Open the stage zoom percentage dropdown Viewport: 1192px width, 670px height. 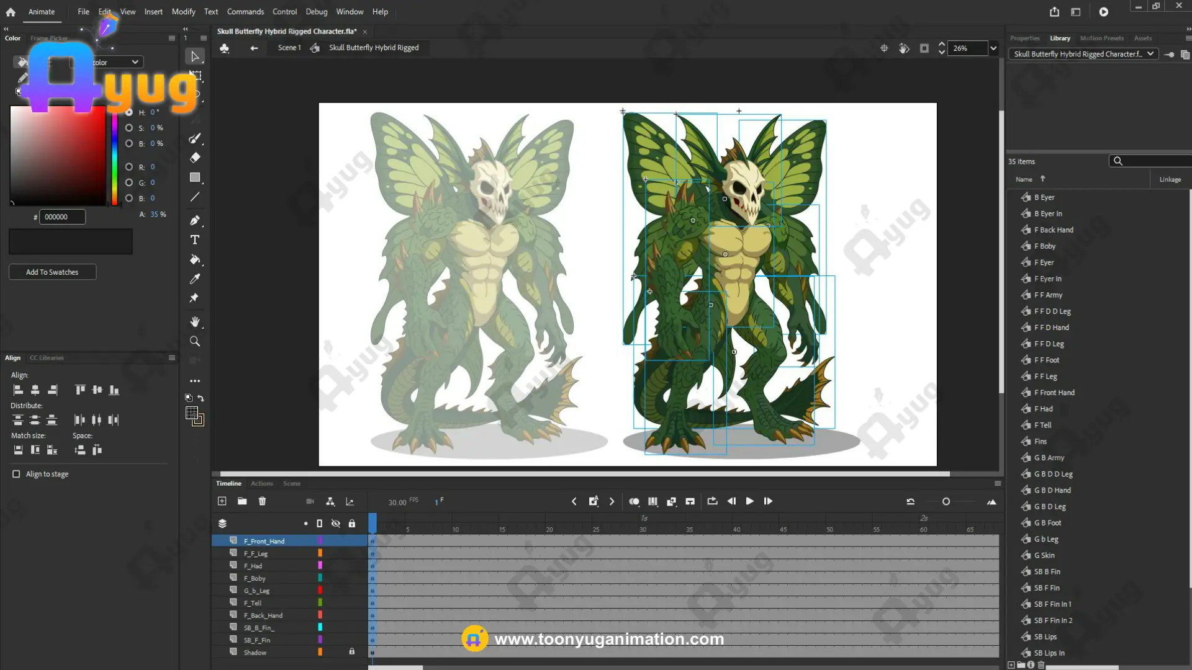993,48
